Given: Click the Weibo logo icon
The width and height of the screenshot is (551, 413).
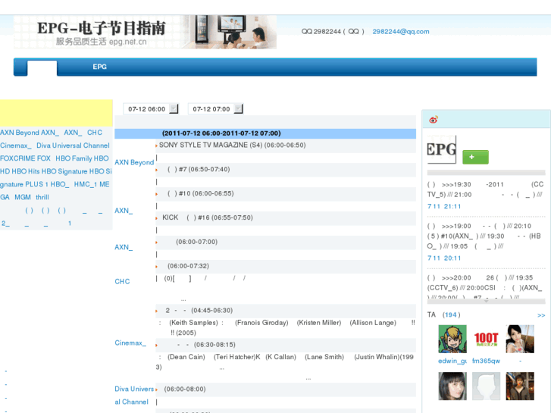Looking at the screenshot, I should coord(434,120).
